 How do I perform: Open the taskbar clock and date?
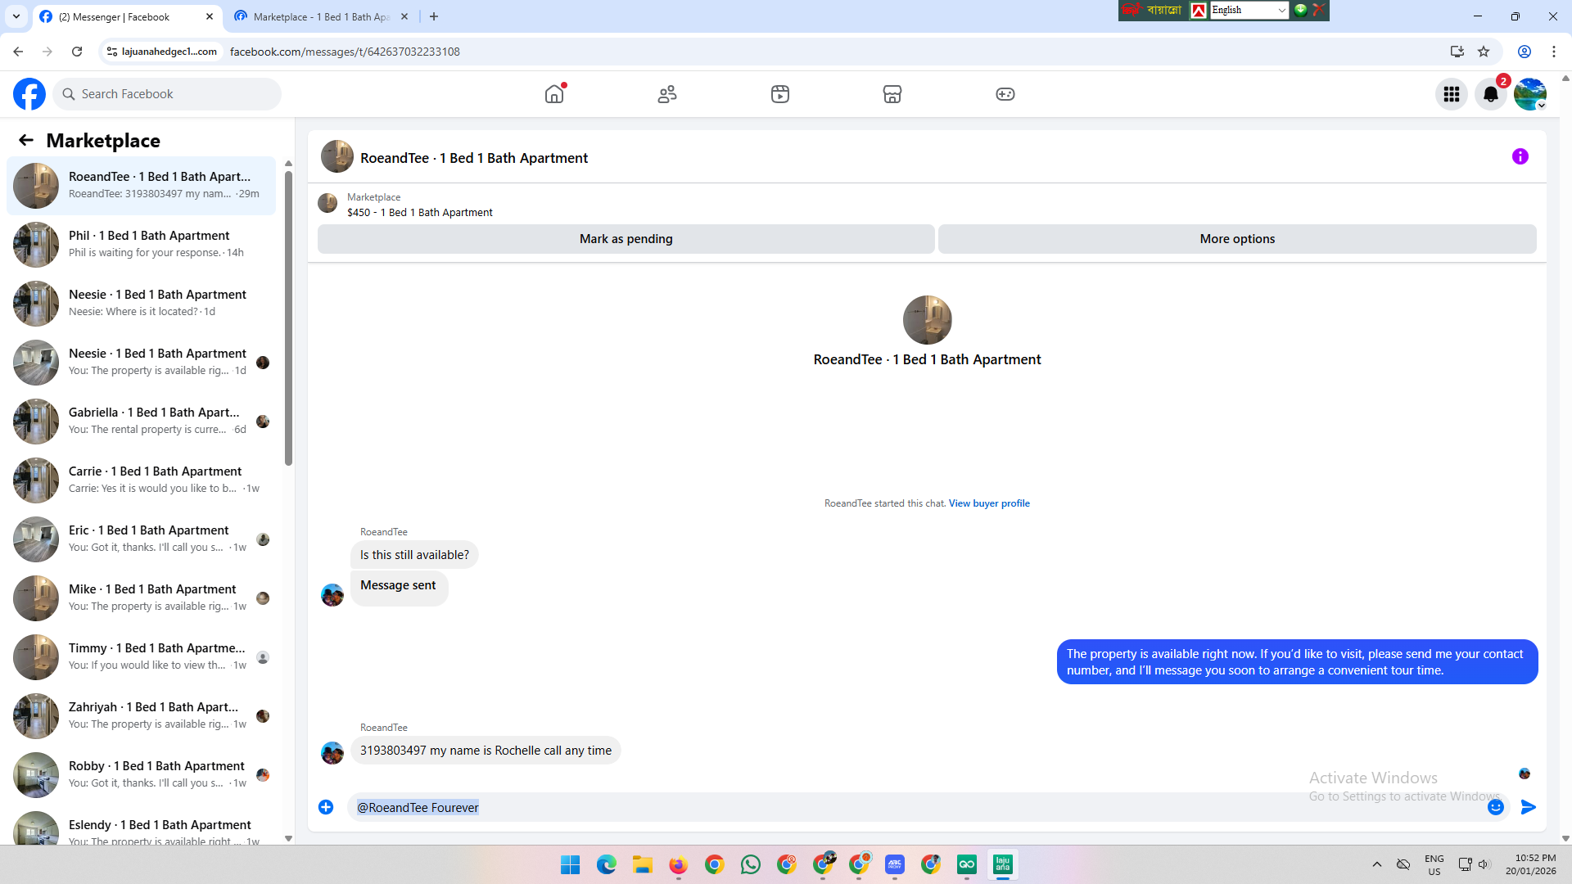[x=1530, y=864]
